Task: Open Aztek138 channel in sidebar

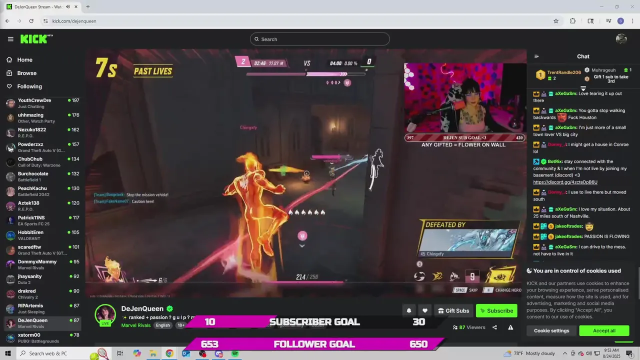Action: [x=42, y=206]
